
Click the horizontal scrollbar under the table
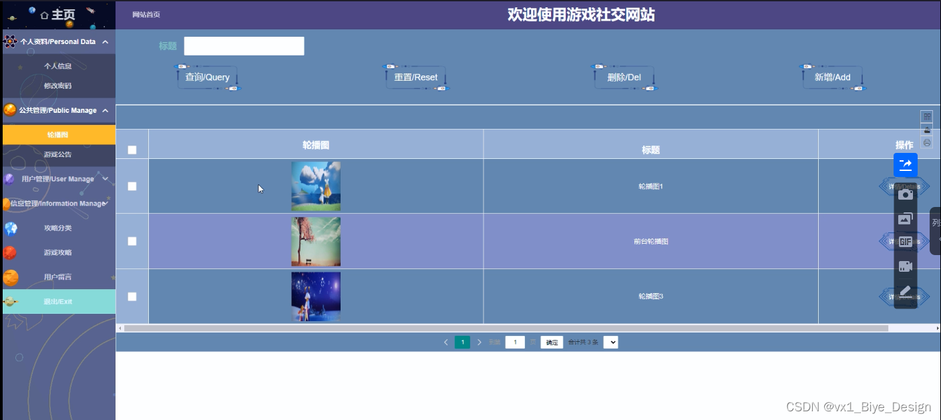(x=506, y=329)
